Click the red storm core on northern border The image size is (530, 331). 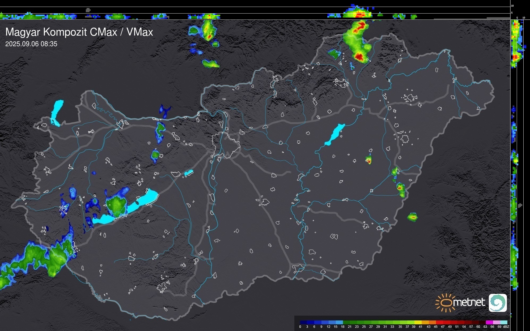coord(359,57)
